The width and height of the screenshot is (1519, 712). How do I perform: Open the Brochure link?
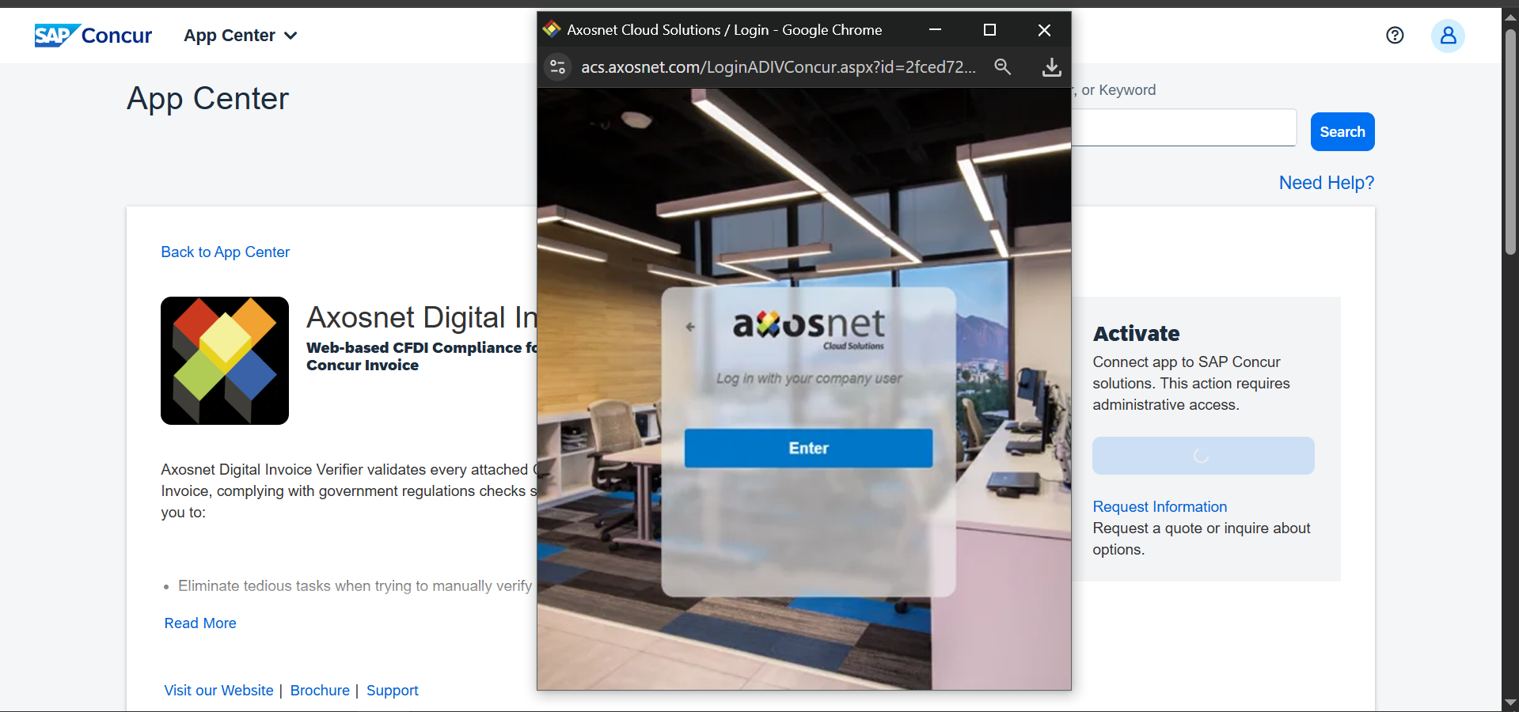pos(320,691)
